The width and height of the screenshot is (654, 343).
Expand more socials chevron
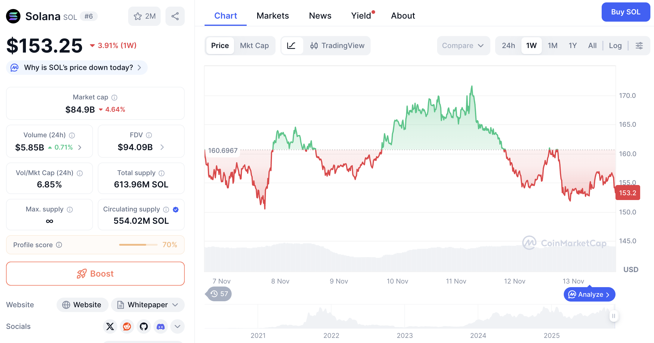click(177, 326)
